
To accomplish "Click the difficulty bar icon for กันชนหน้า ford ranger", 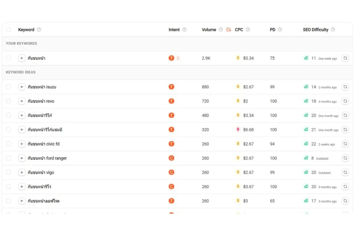I will tap(306, 158).
